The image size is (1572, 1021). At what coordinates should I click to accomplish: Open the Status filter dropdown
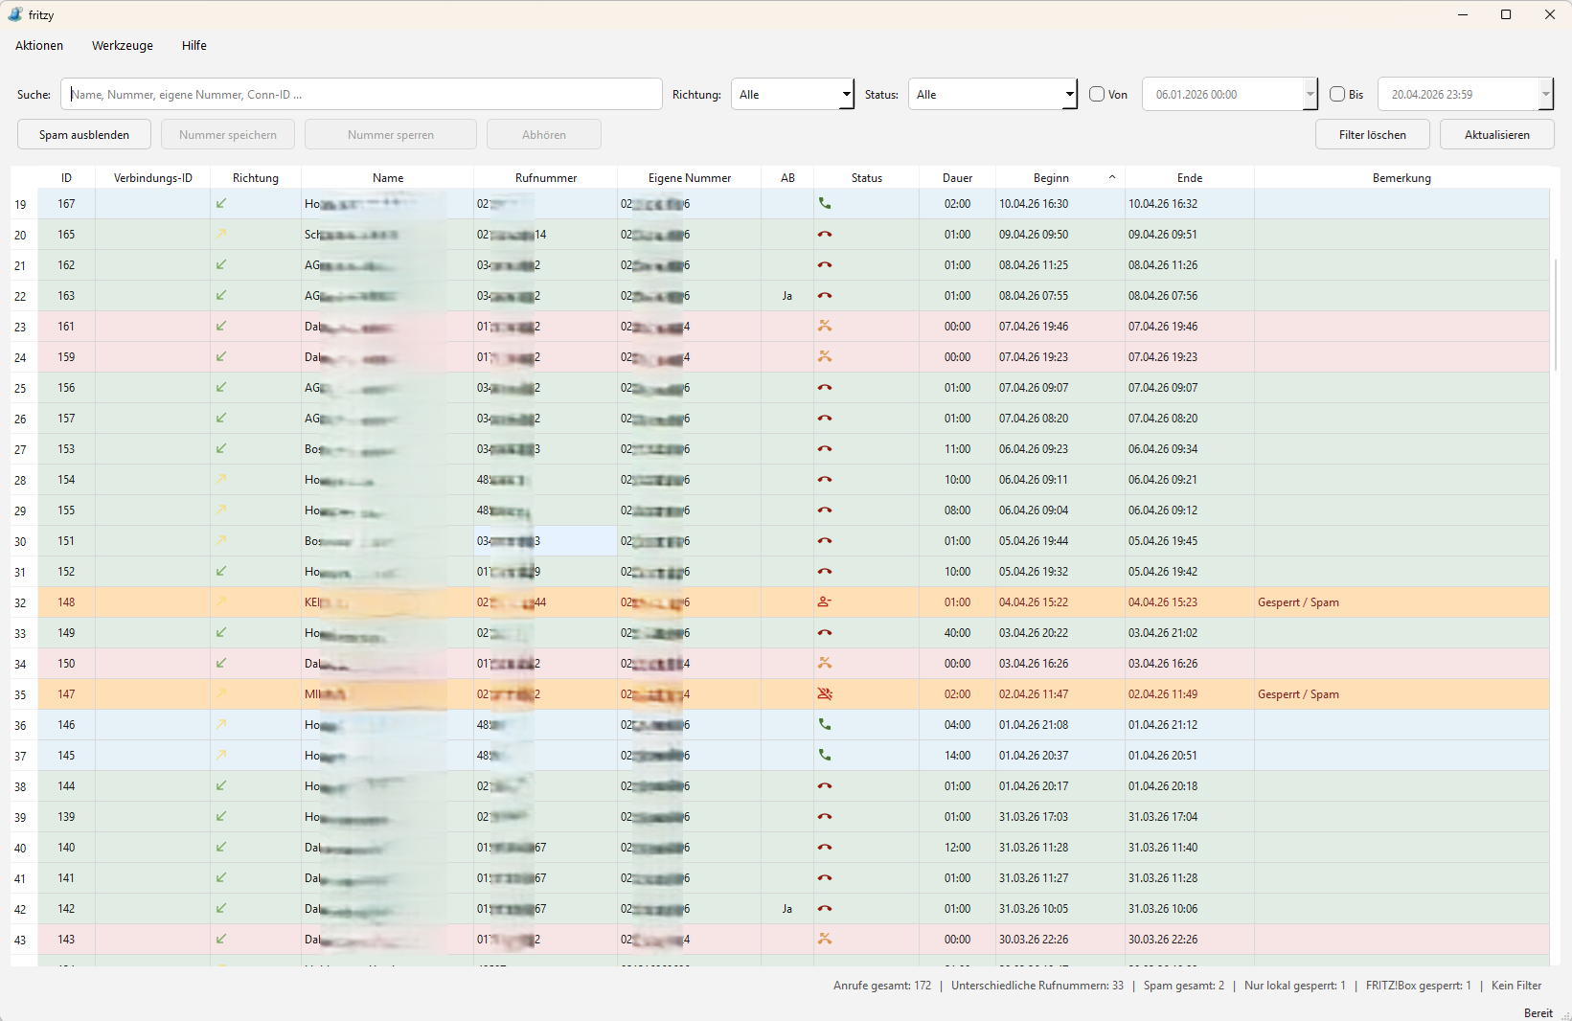992,94
